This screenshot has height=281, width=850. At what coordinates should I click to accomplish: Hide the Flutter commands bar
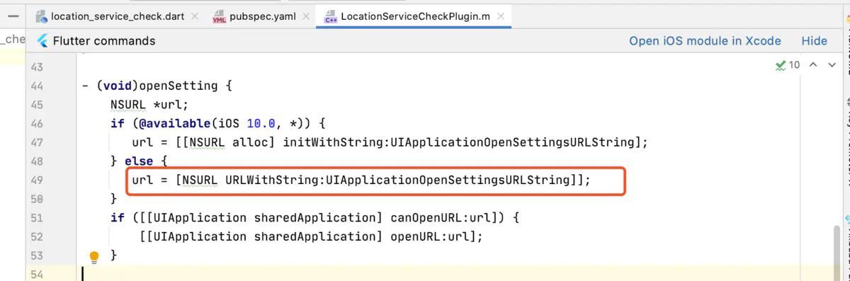pos(814,41)
